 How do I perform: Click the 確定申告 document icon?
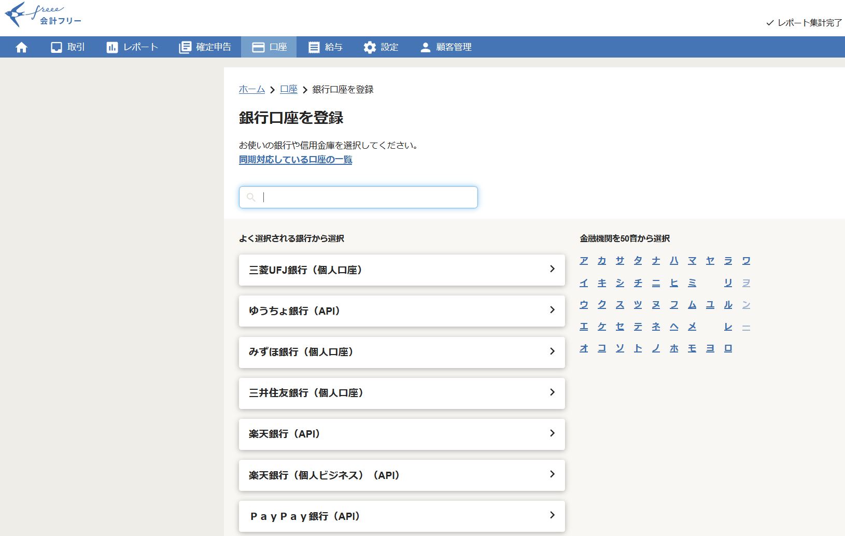coord(185,47)
